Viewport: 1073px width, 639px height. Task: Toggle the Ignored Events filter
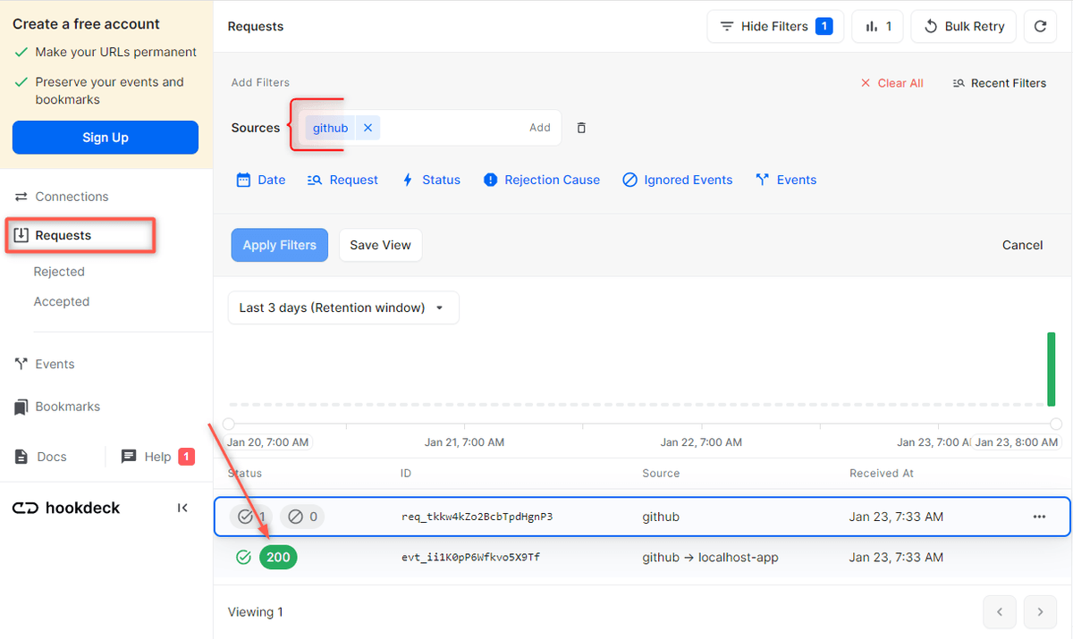[677, 180]
